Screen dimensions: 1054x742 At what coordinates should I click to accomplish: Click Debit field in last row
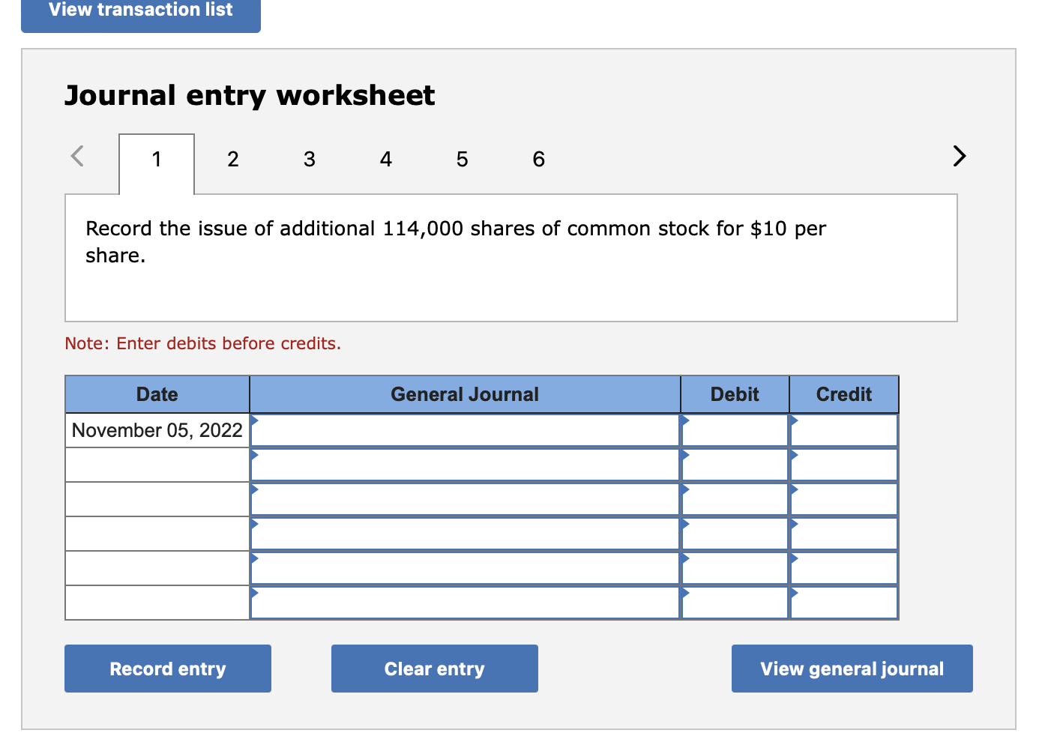(735, 603)
